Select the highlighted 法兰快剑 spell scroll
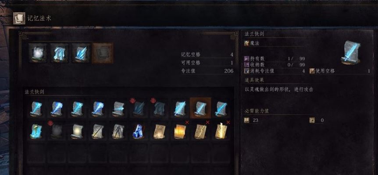The image size is (378, 175). pos(200,108)
